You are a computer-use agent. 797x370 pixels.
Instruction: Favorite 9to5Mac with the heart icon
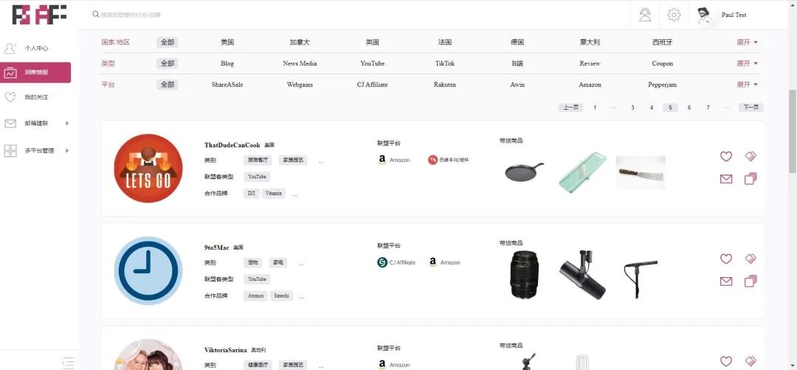pyautogui.click(x=726, y=259)
